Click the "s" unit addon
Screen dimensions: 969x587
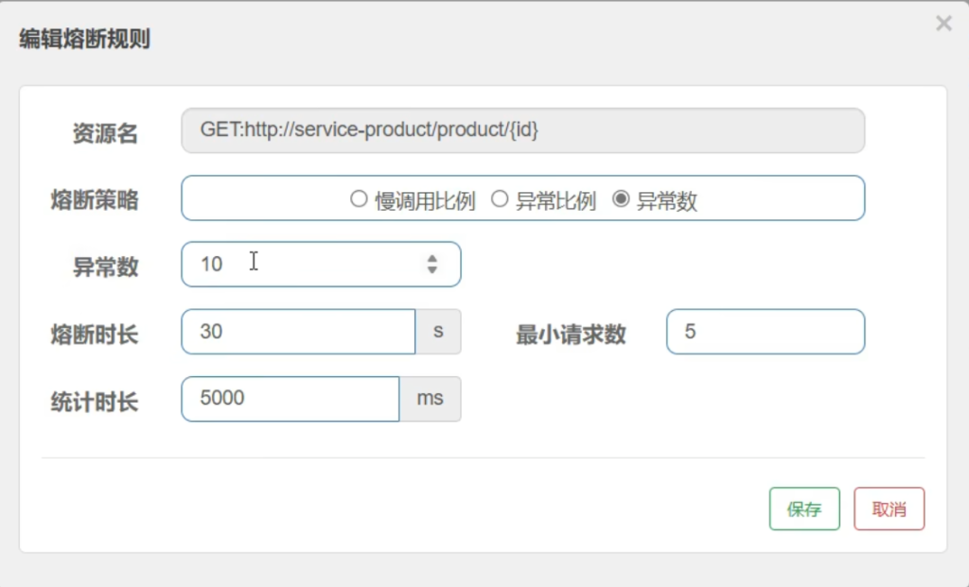438,332
